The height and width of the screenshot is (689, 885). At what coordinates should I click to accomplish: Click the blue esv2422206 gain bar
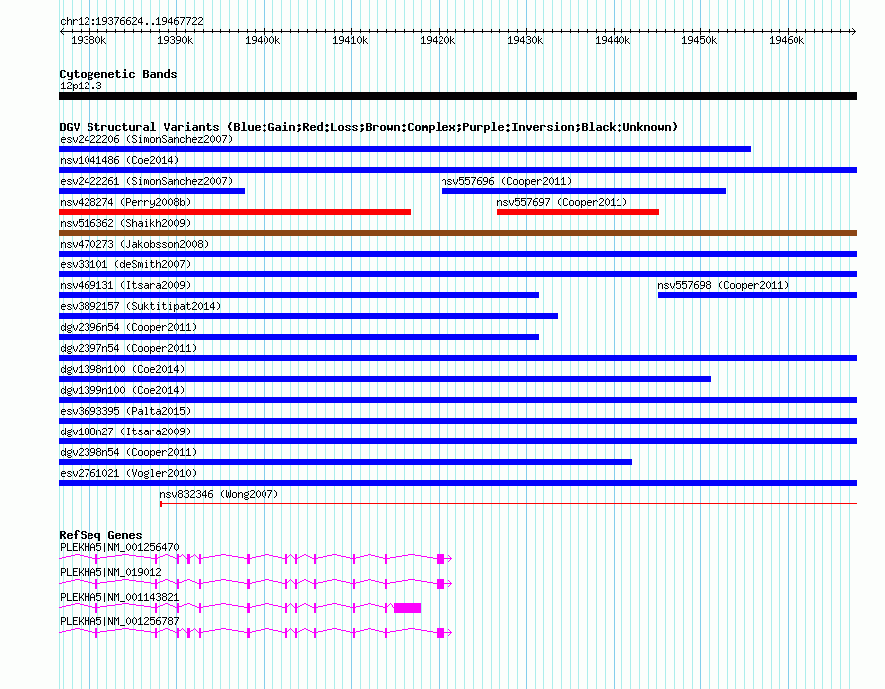(405, 149)
